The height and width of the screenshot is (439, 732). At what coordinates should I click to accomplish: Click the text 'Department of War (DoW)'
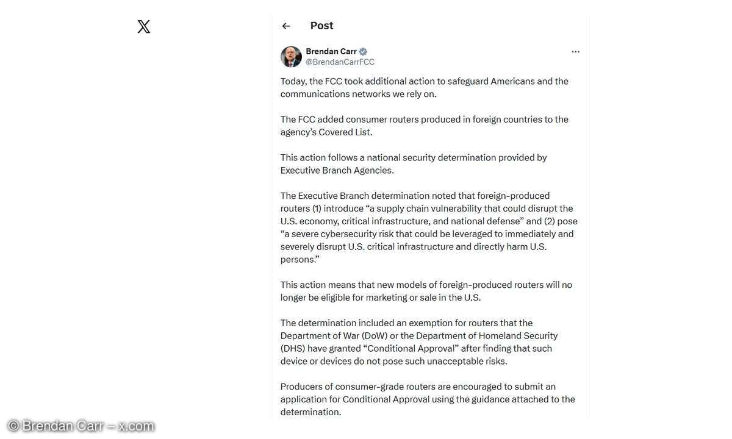[334, 336]
